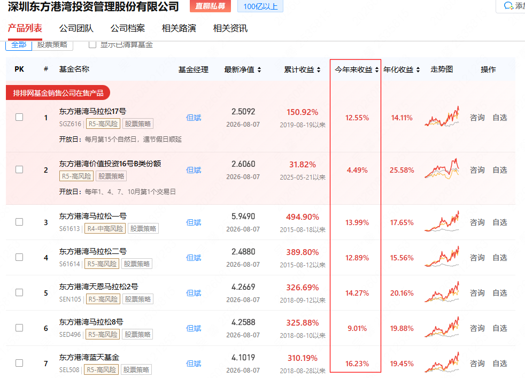Switch to 公司团队 tab

[76, 28]
